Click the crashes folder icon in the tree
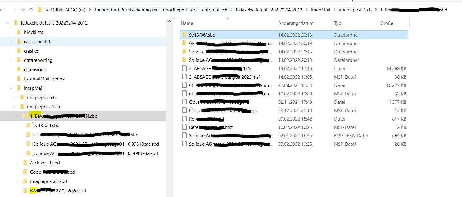The height and width of the screenshot is (197, 462). (x=19, y=51)
